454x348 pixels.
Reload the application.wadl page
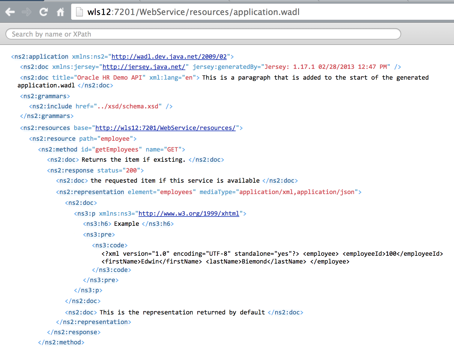point(43,12)
